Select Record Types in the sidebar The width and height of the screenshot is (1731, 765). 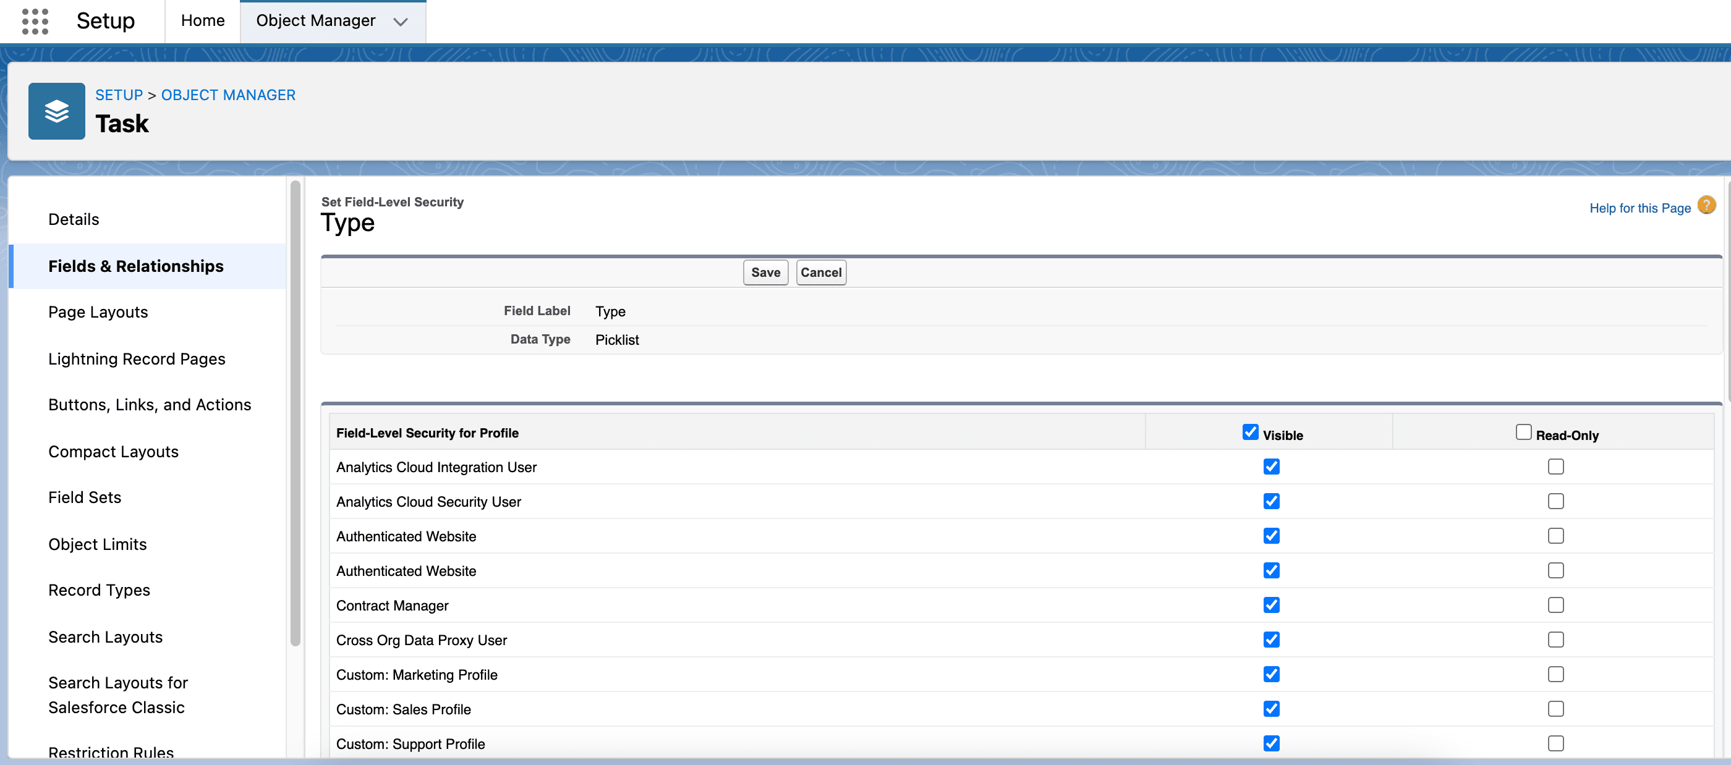pyautogui.click(x=99, y=590)
